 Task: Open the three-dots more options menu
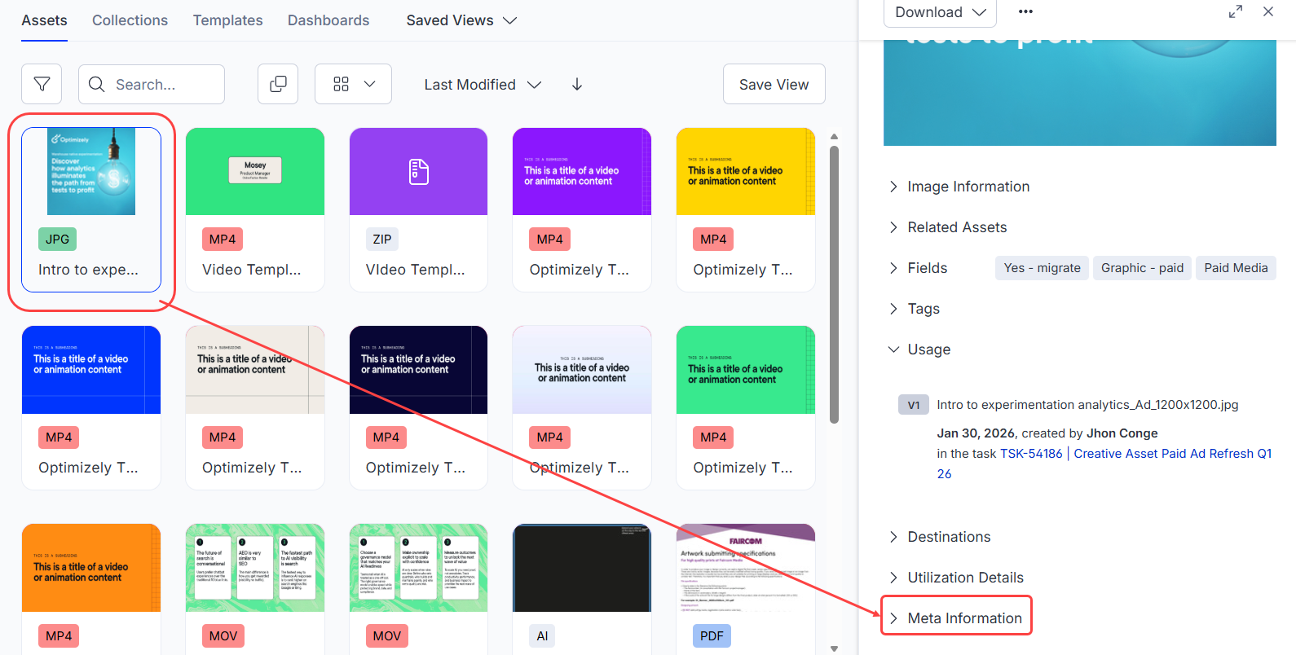(x=1025, y=11)
